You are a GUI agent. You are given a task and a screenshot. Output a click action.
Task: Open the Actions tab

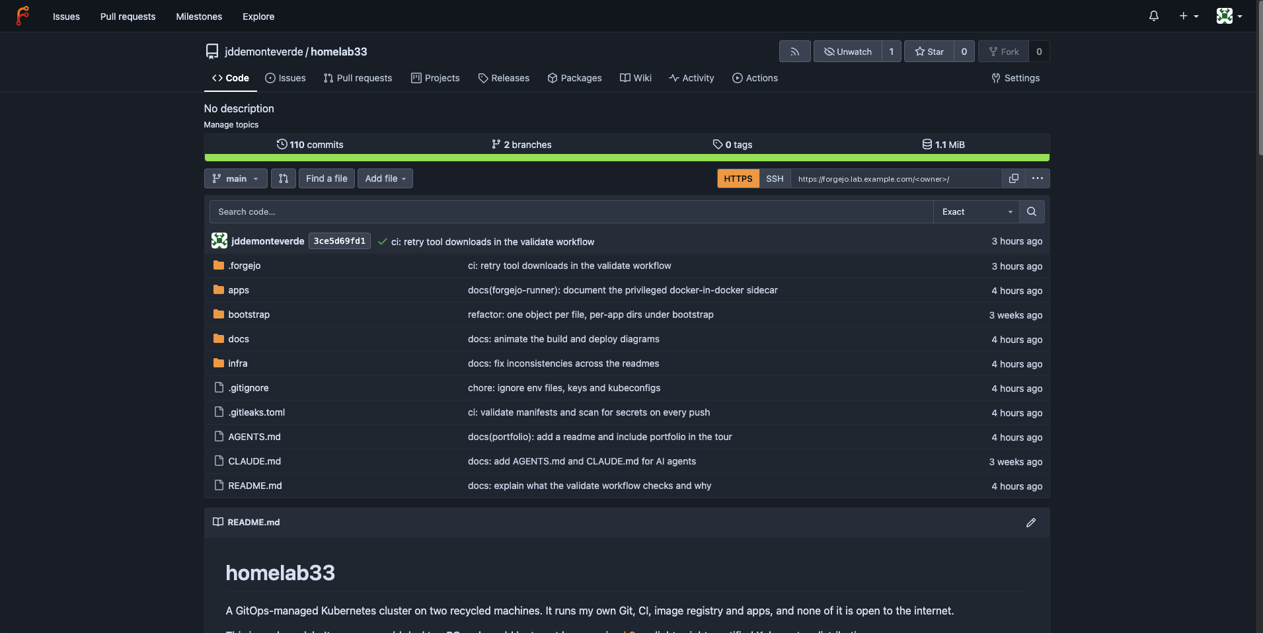click(755, 78)
